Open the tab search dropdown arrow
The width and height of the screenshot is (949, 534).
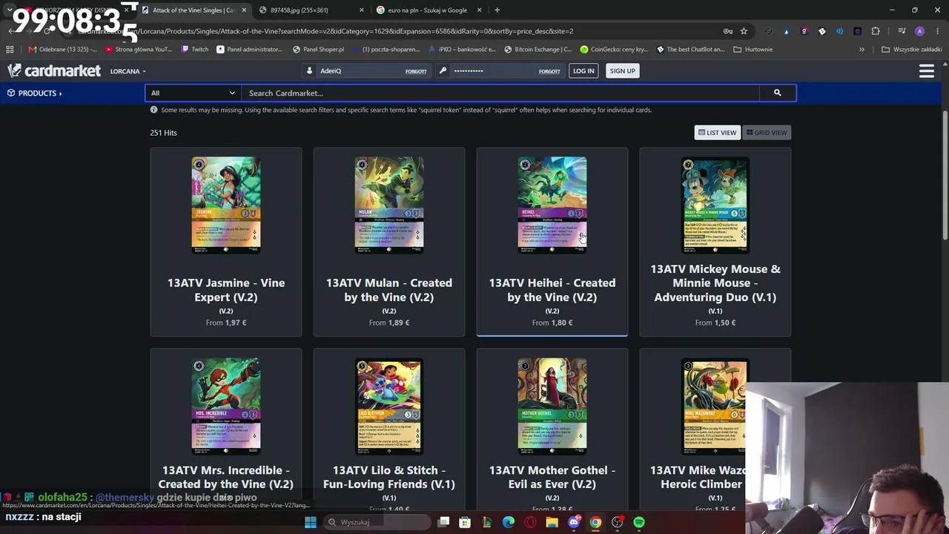pos(10,10)
